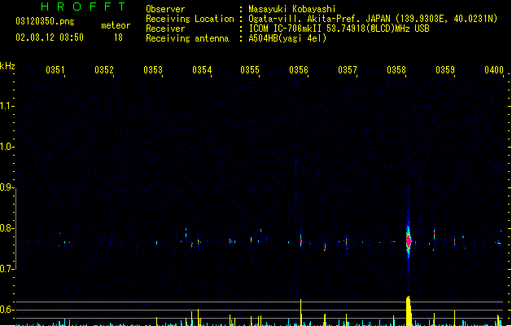Click the ICOM IC-706mkII receiver value

(x=339, y=29)
